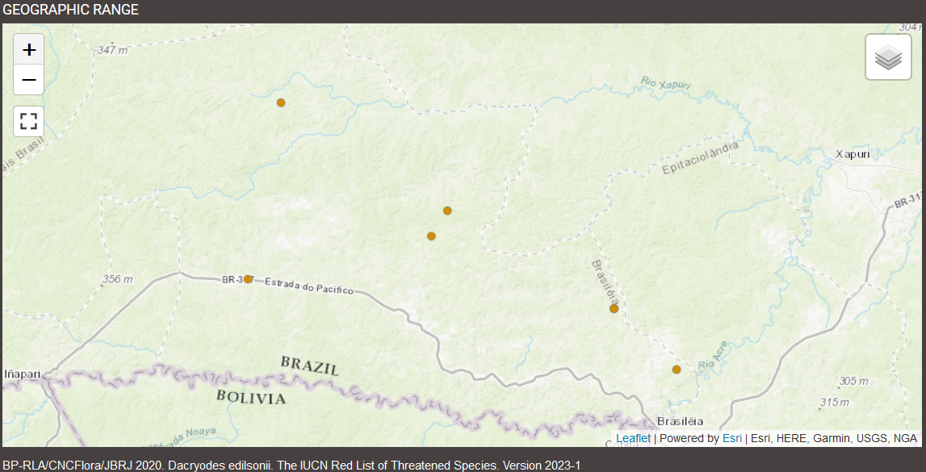The image size is (926, 472).
Task: Click the BRAZIL country label
Action: point(310,365)
